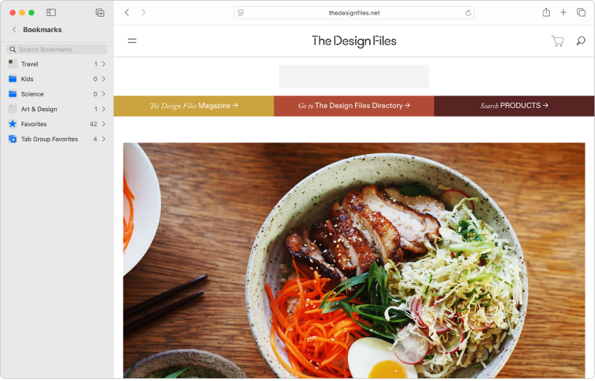
Task: Go back from Bookmarks using the chevron
Action: point(14,29)
